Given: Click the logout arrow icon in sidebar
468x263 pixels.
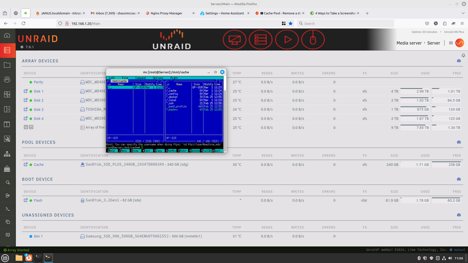Looking at the screenshot, I should tap(7, 196).
